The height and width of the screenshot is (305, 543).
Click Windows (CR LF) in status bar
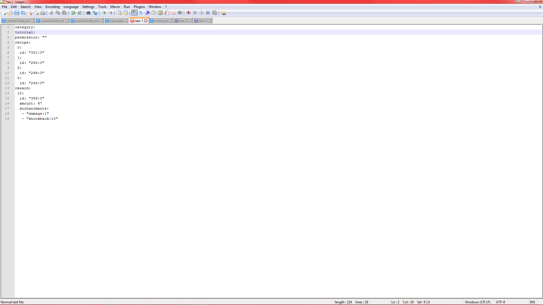coord(478,302)
